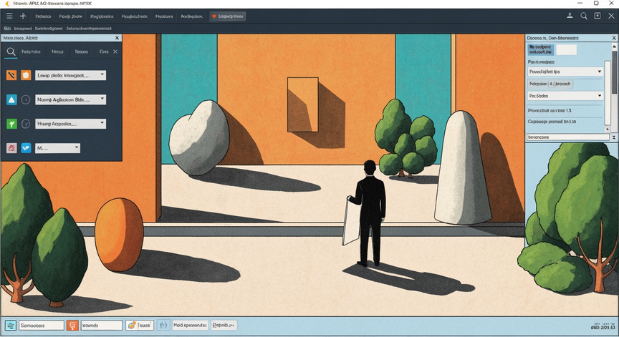Open the second top menu bar item
The height and width of the screenshot is (337, 619).
click(x=71, y=16)
